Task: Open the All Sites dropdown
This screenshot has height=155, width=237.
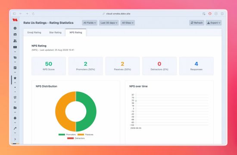Action: point(128,23)
